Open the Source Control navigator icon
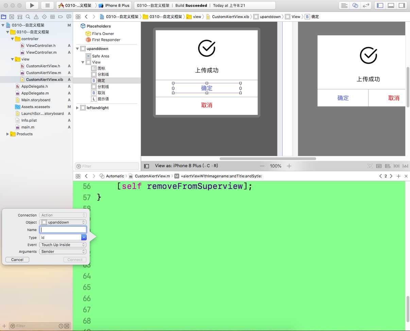410x331 pixels. click(x=12, y=17)
